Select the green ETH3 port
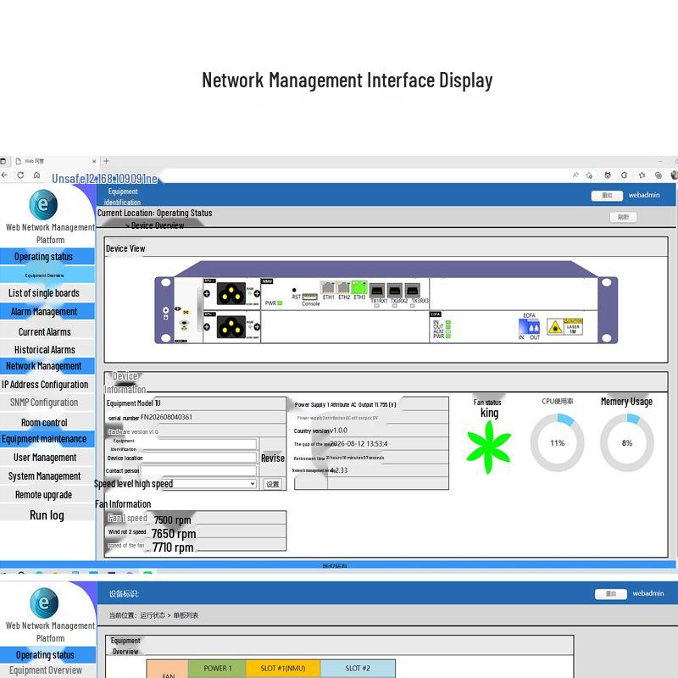This screenshot has height=678, width=678. (359, 287)
